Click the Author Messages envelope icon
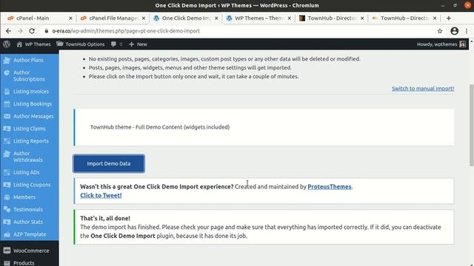474x266 pixels. coord(7,116)
